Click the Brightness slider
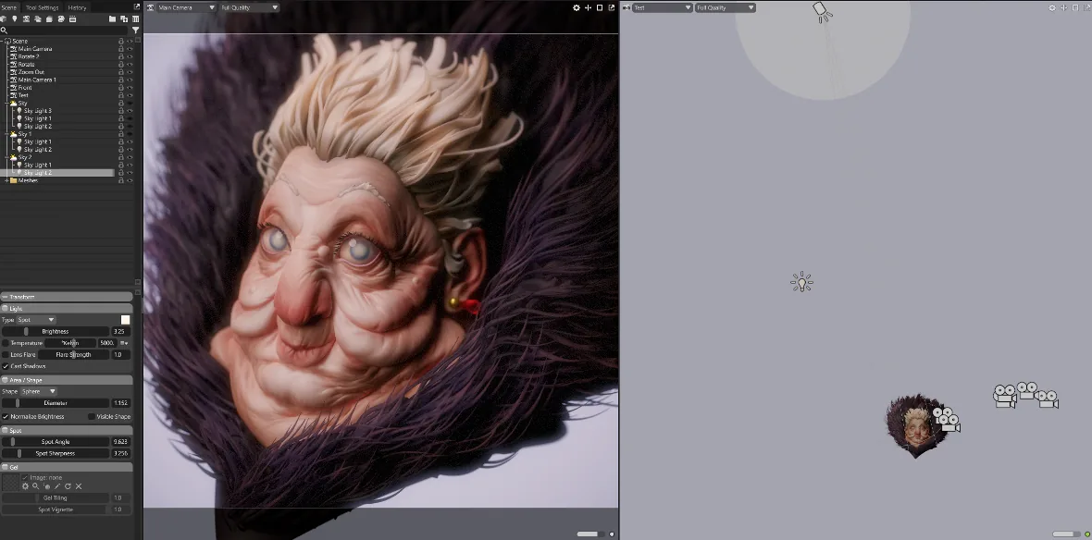The image size is (1092, 540). click(55, 332)
